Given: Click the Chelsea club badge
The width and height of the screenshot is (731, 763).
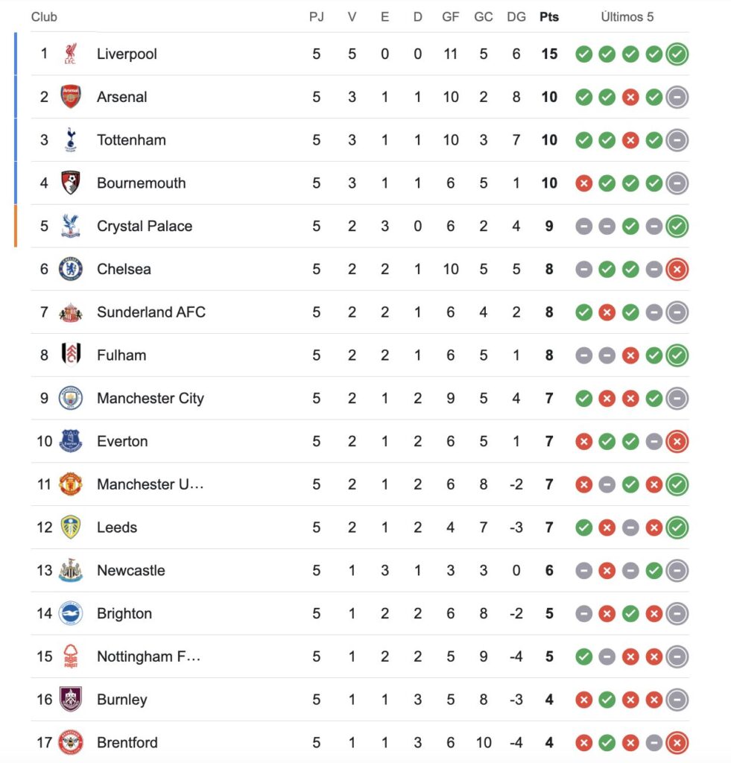Looking at the screenshot, I should click(70, 269).
